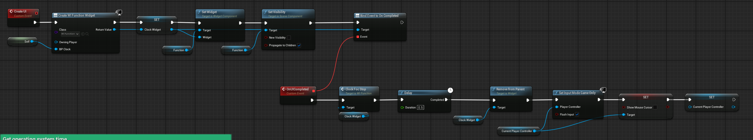Enable the Show Mouse Cursor checkbox

tap(655, 107)
